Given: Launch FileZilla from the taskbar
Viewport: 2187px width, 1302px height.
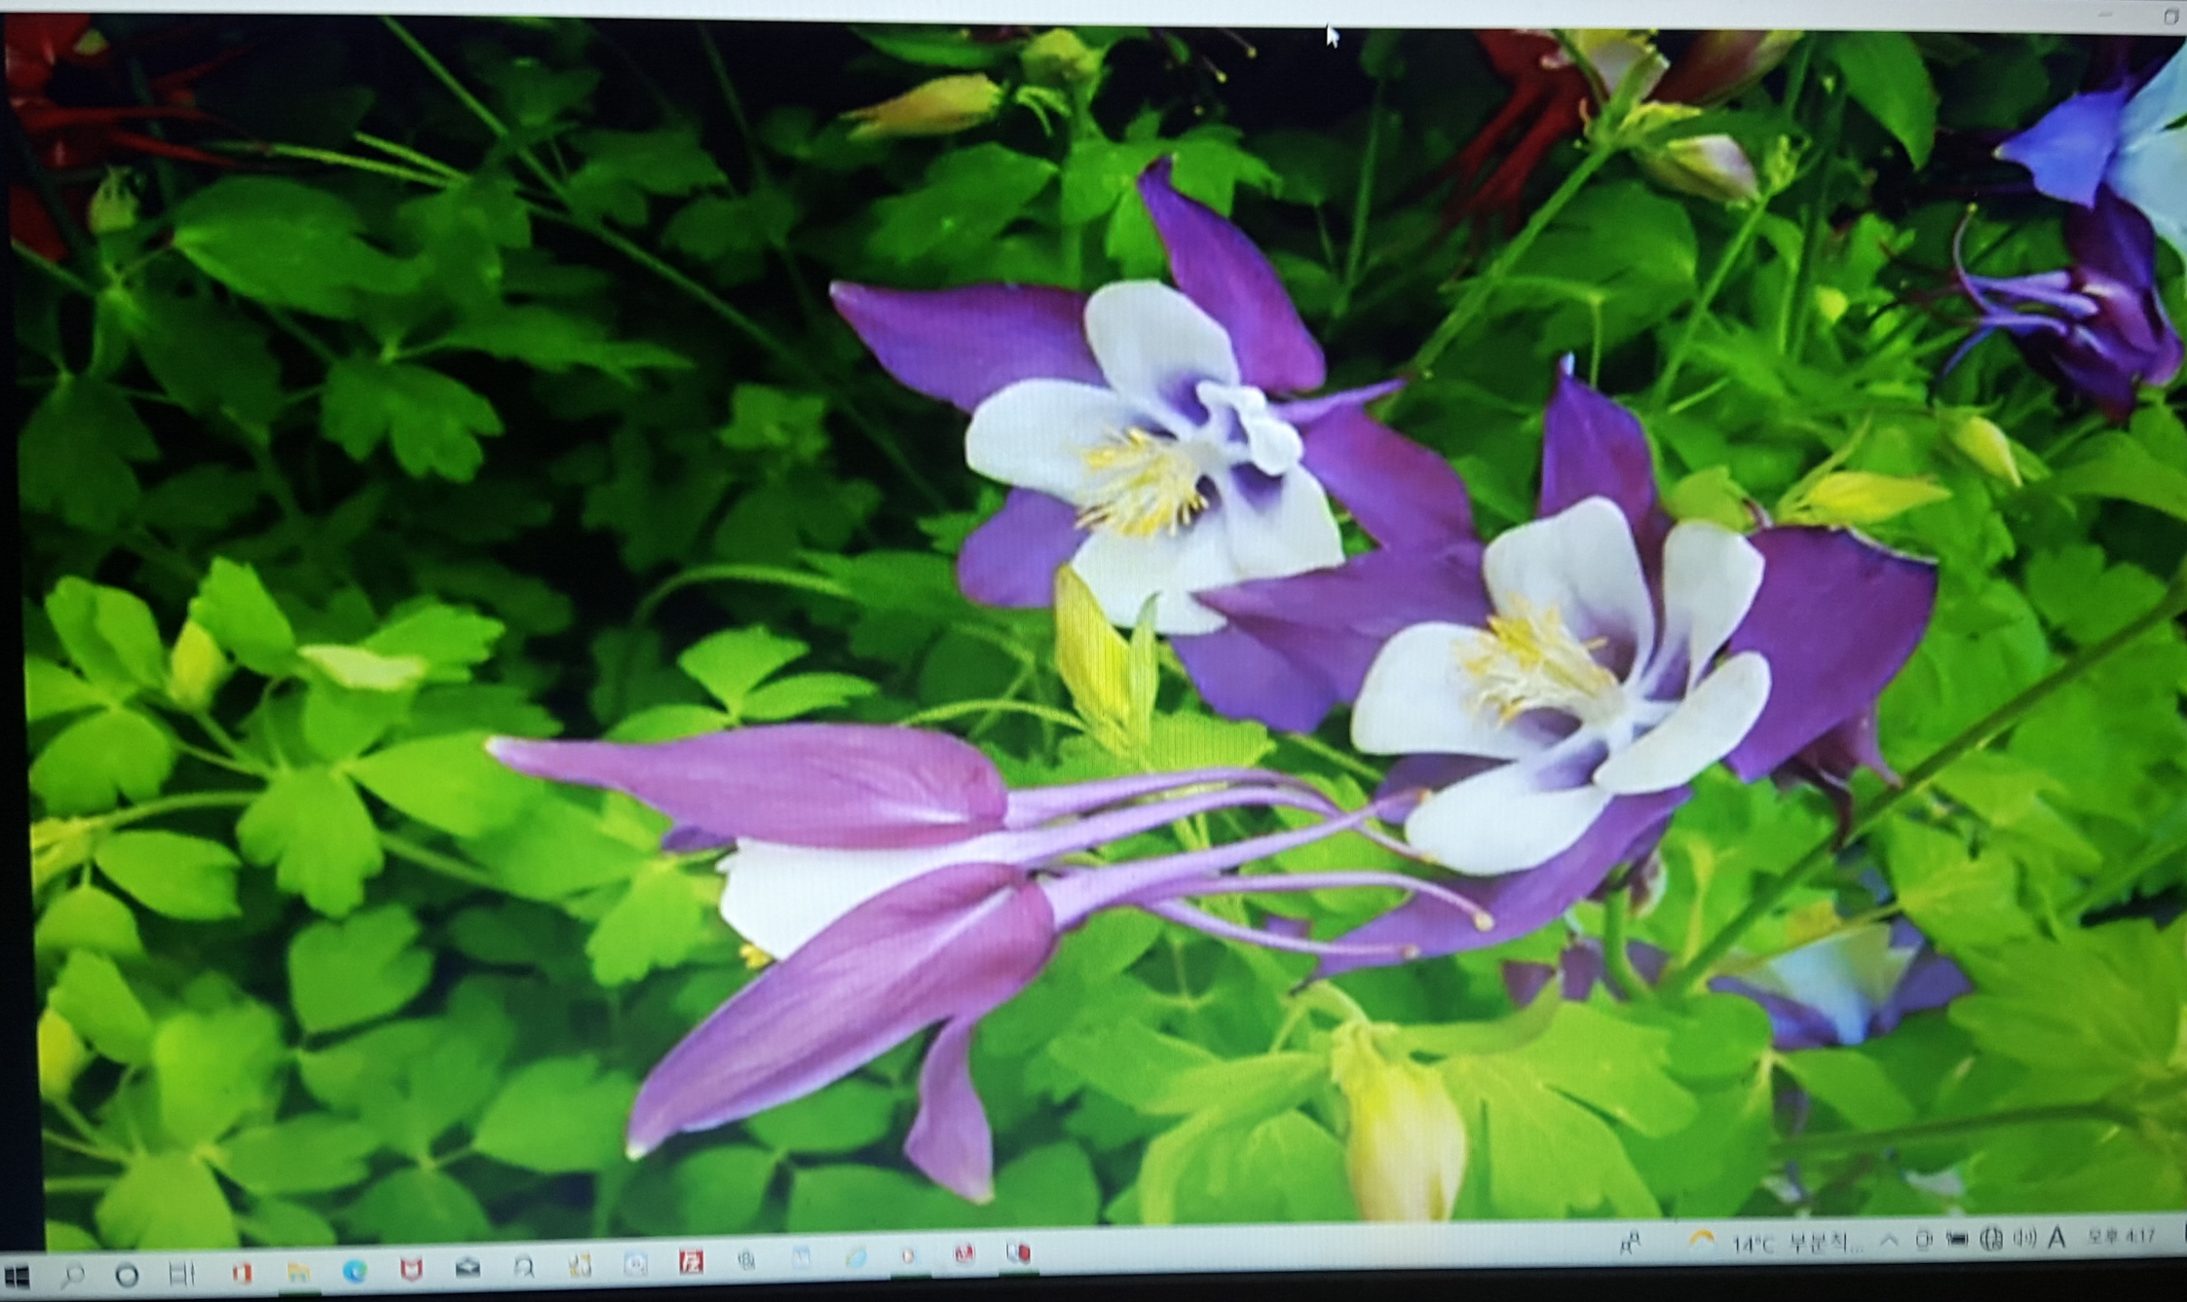Looking at the screenshot, I should point(691,1263).
